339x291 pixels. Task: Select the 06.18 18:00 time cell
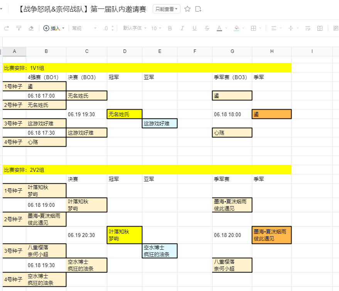[232, 114]
